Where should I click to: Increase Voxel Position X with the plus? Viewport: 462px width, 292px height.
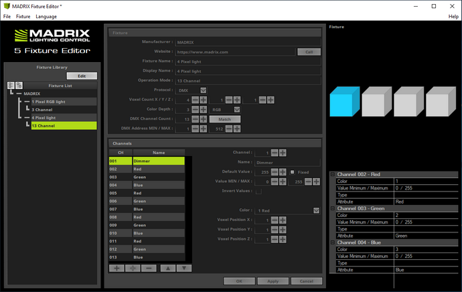coord(283,220)
